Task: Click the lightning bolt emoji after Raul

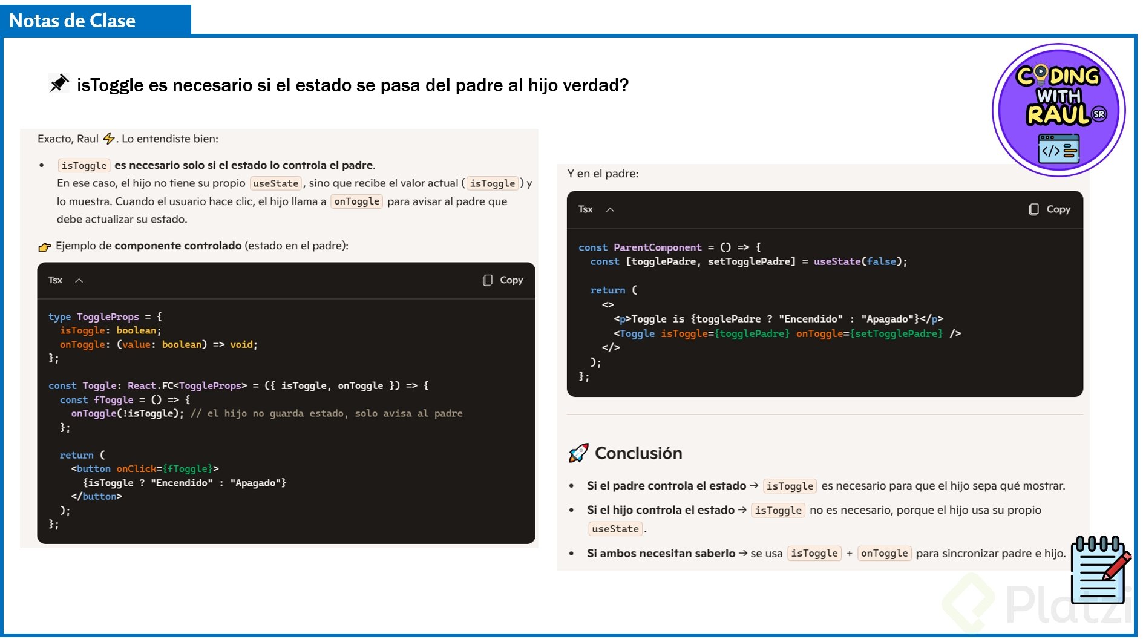Action: [109, 139]
